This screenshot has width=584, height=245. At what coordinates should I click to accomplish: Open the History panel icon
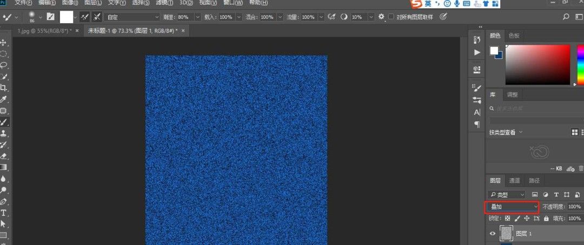(476, 39)
